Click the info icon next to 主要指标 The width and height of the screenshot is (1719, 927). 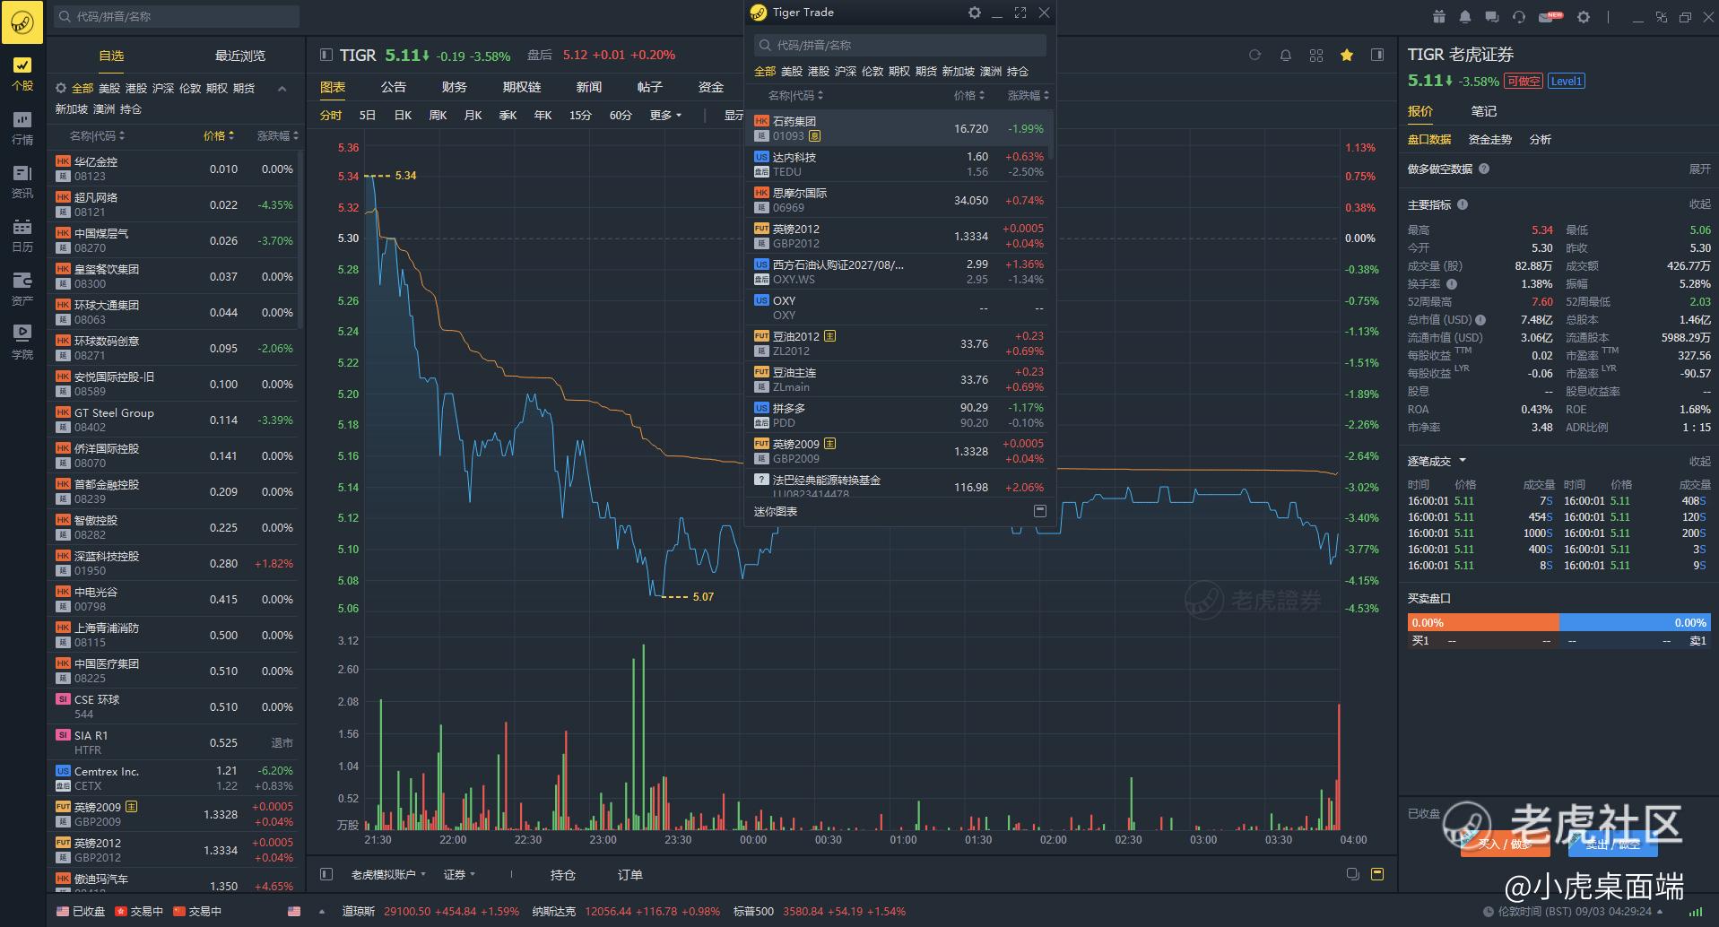1463,204
